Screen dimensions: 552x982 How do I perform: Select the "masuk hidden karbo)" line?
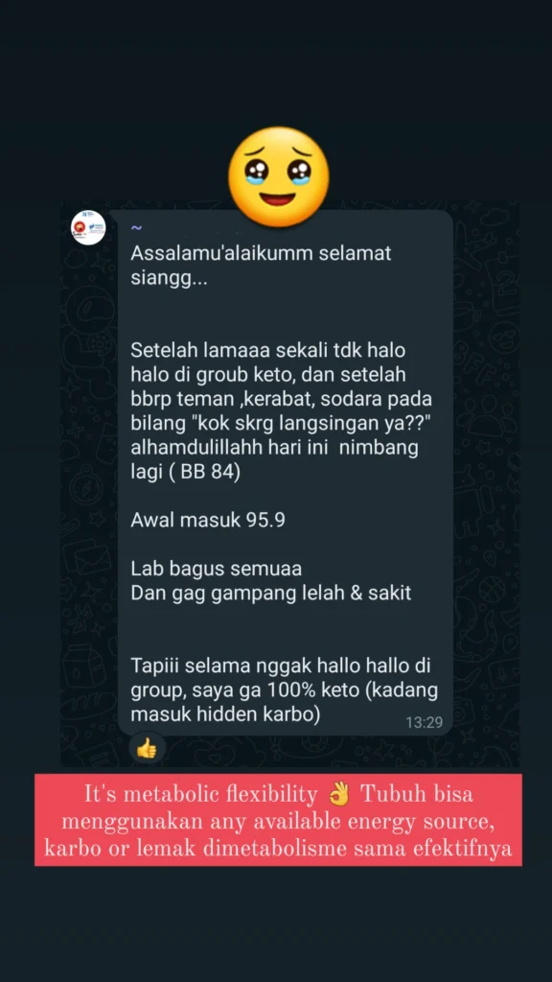coord(225,714)
